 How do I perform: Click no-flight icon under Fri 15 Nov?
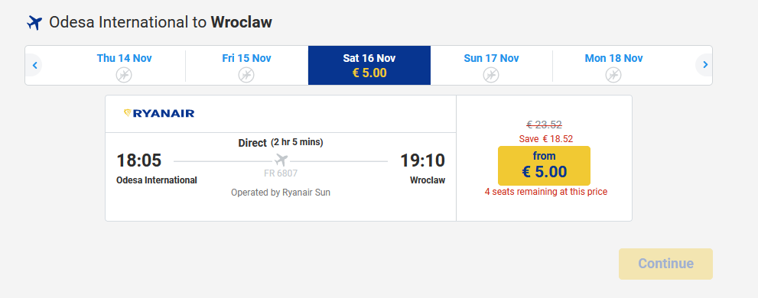click(x=246, y=75)
